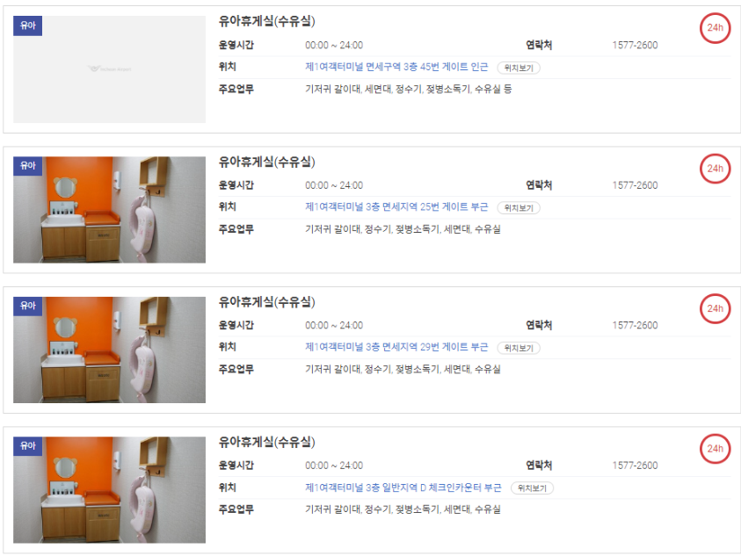Viewport: 741px width, 556px height.
Task: Click hours 00:00 ~ 24:00 in D 체크인카운터 card
Action: pyautogui.click(x=334, y=466)
